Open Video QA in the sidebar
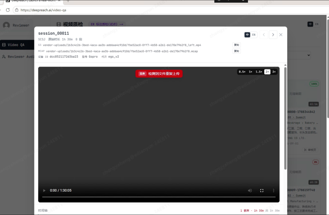Screen dimensions: 329x215 point(17,45)
